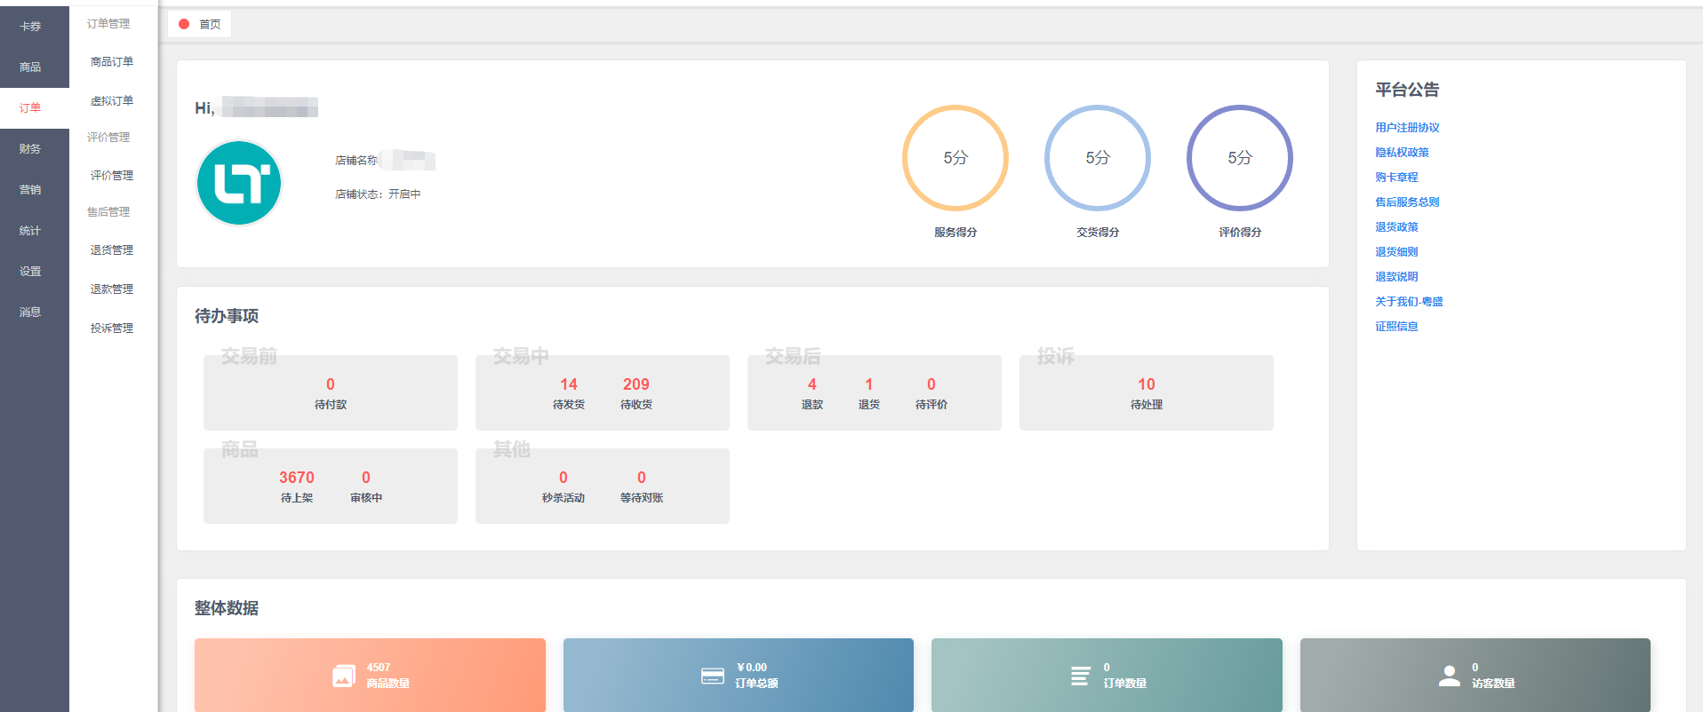Open 退货管理 submenu item
The image size is (1703, 712).
112,250
